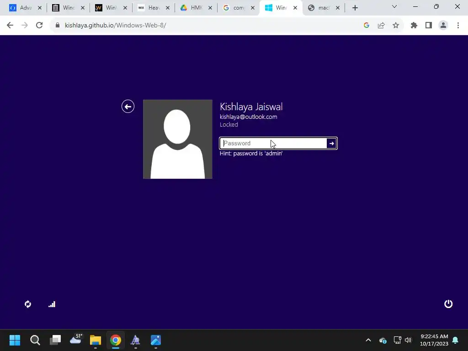Open the notifications bell
The width and height of the screenshot is (468, 351).
(456, 340)
